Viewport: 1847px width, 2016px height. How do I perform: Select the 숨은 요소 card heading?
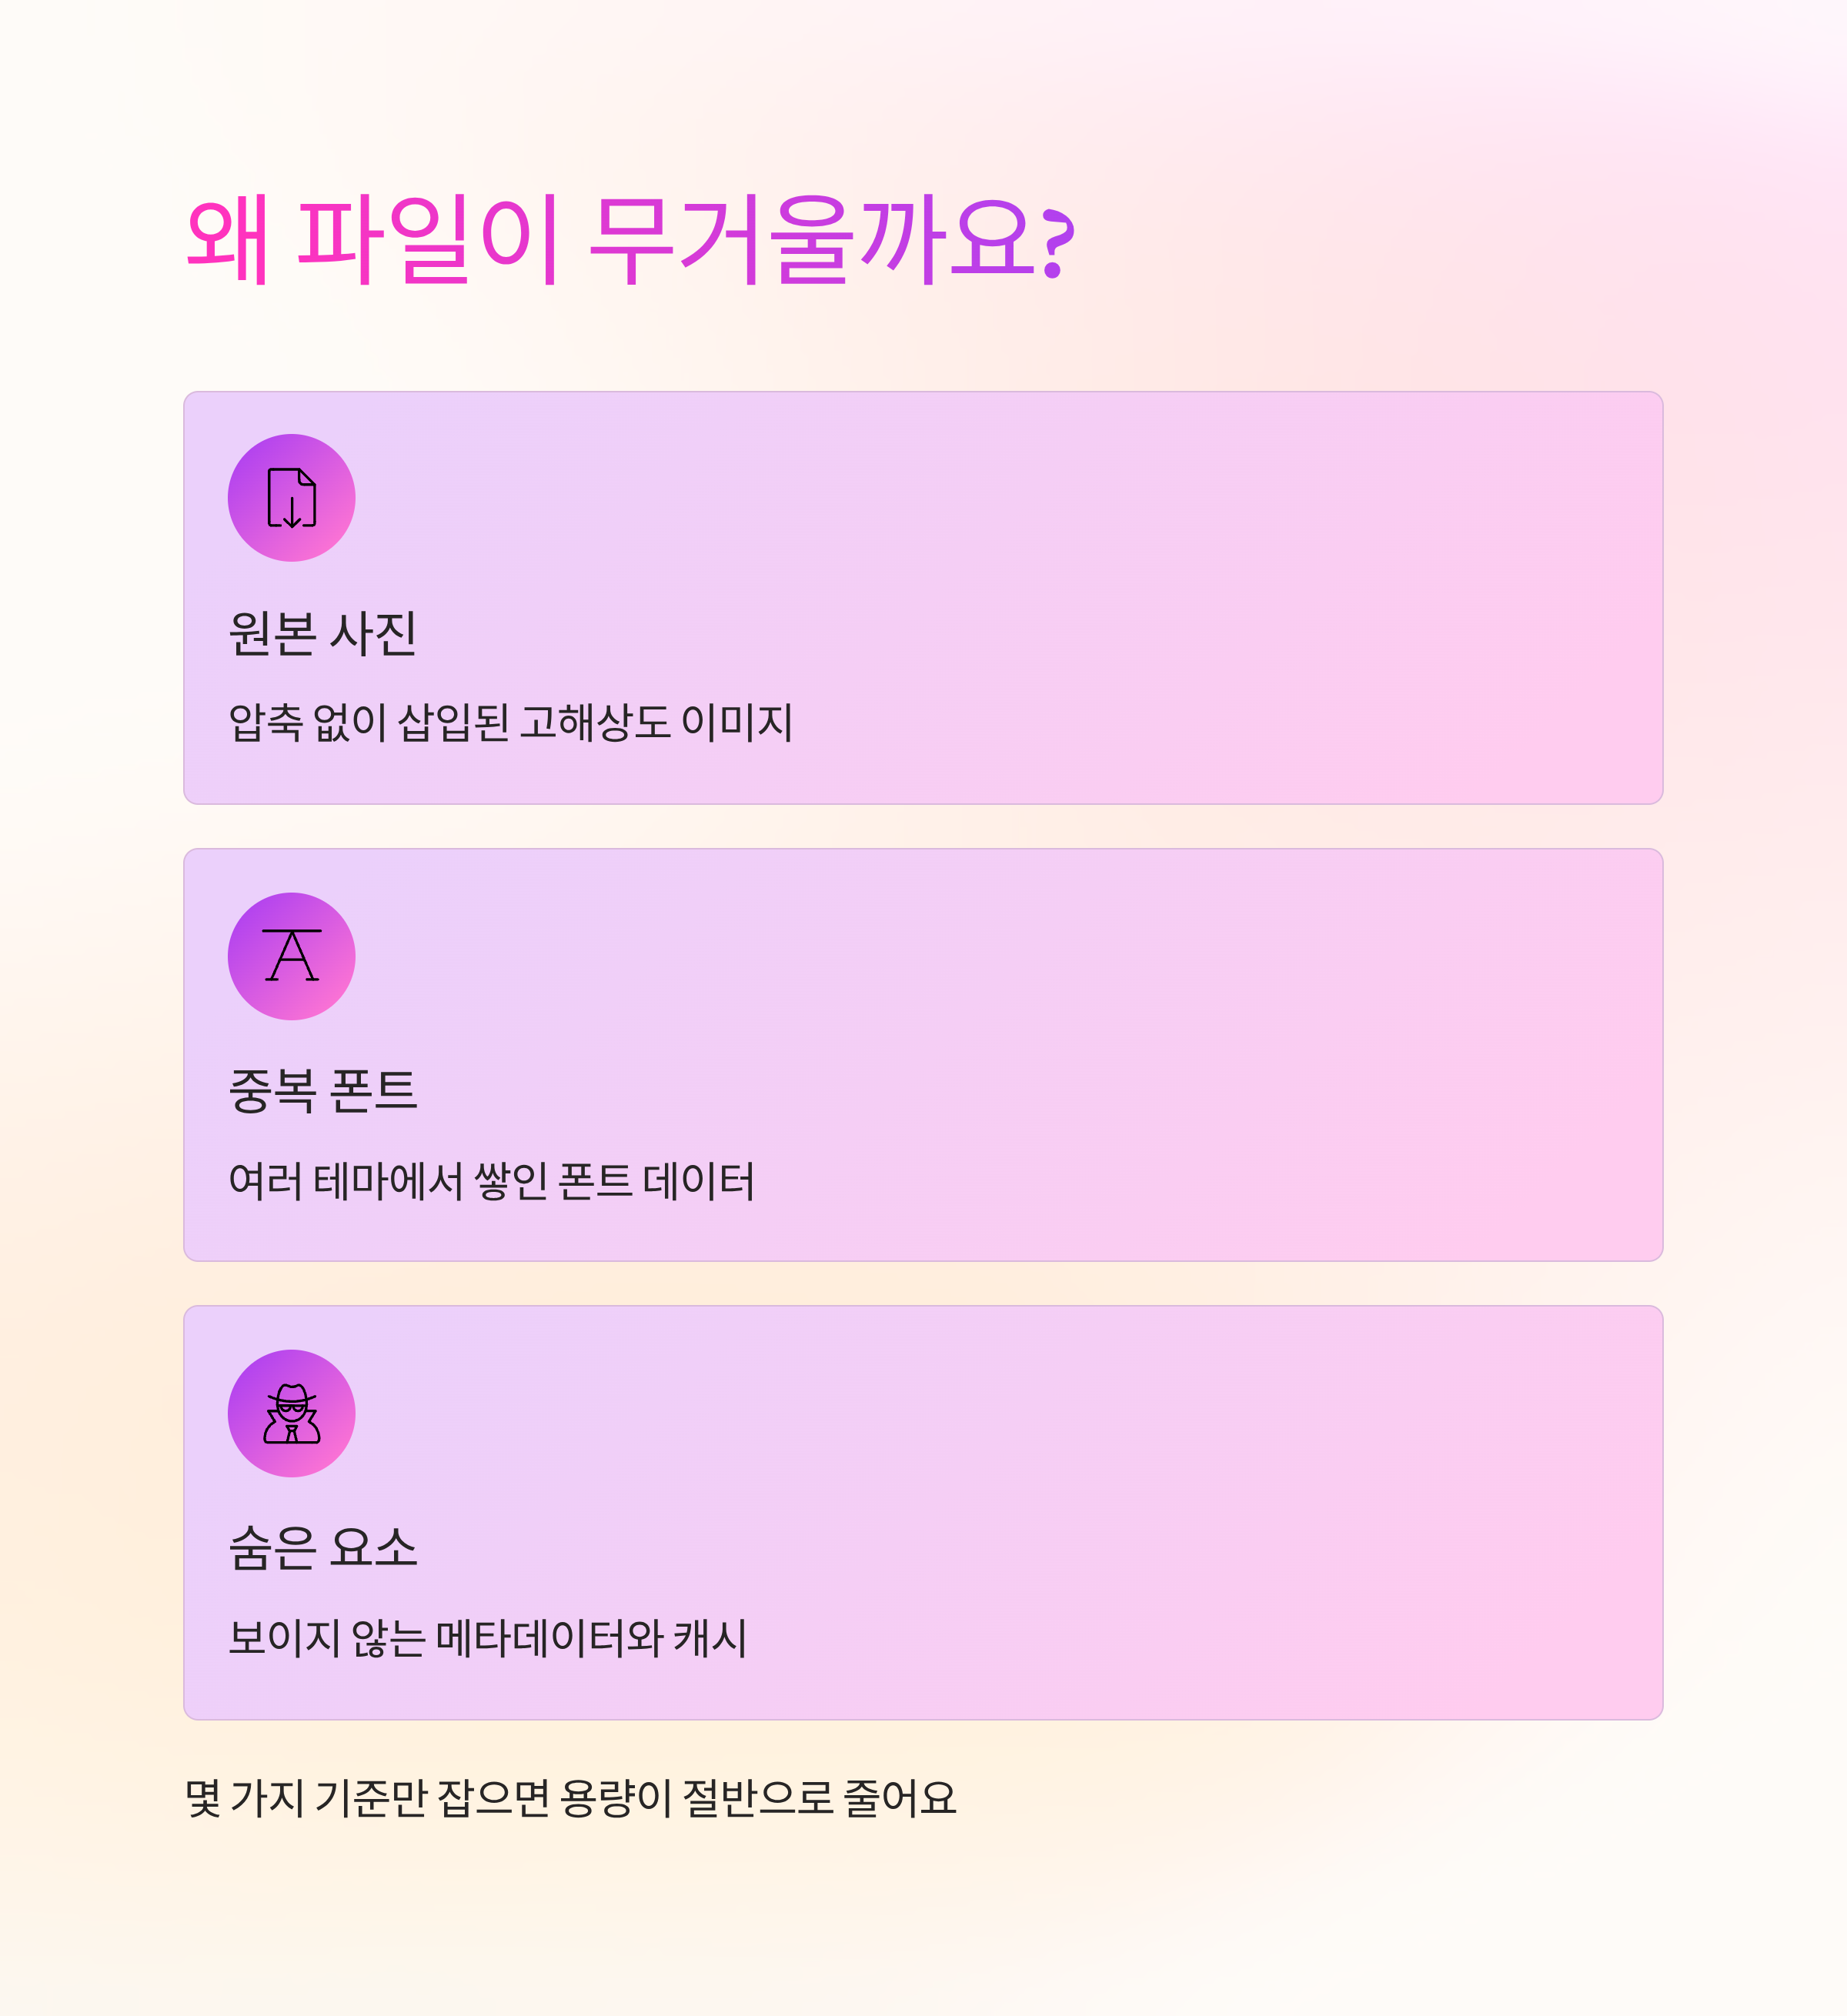coord(322,1548)
